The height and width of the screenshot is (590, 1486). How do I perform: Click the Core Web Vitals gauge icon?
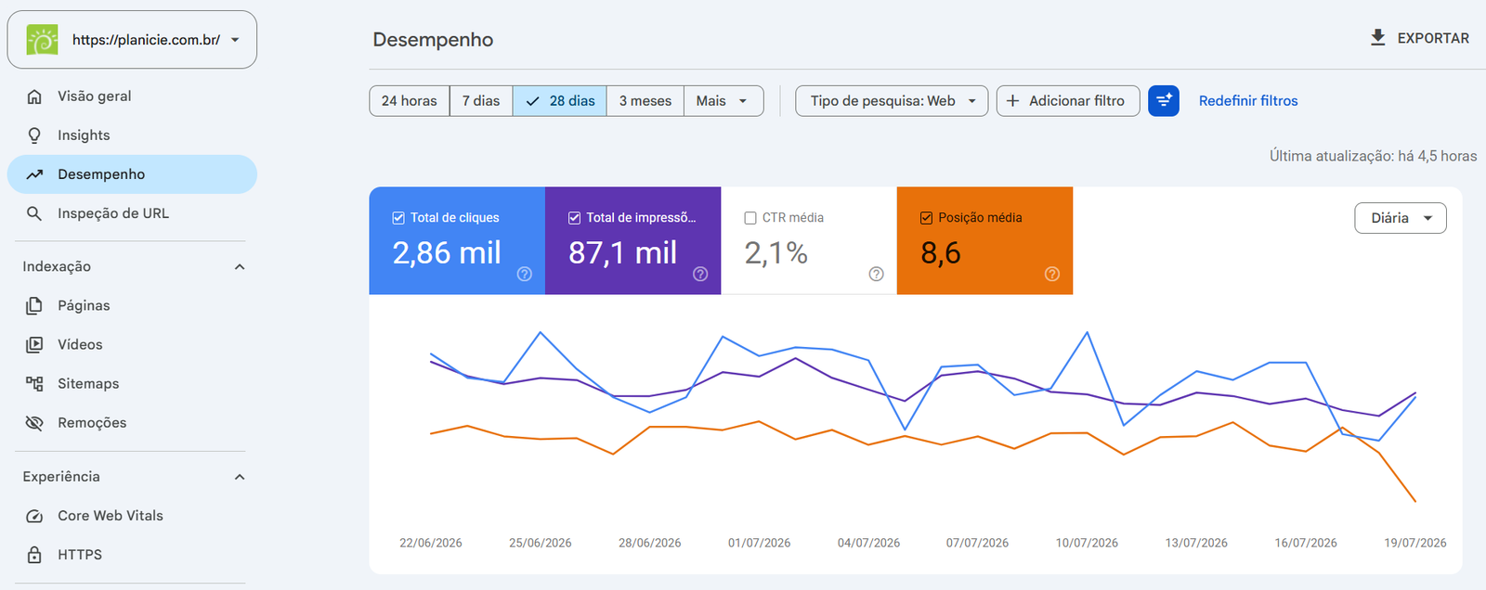click(34, 516)
